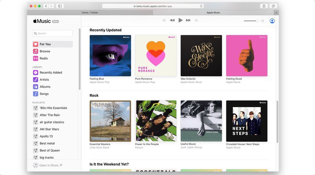Click the Poison artist link

(x=139, y=148)
